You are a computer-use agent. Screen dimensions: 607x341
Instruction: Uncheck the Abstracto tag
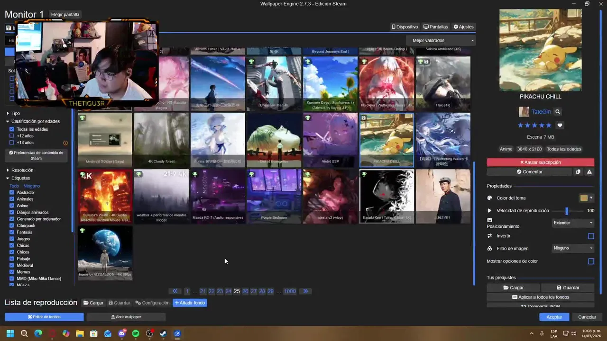click(12, 192)
